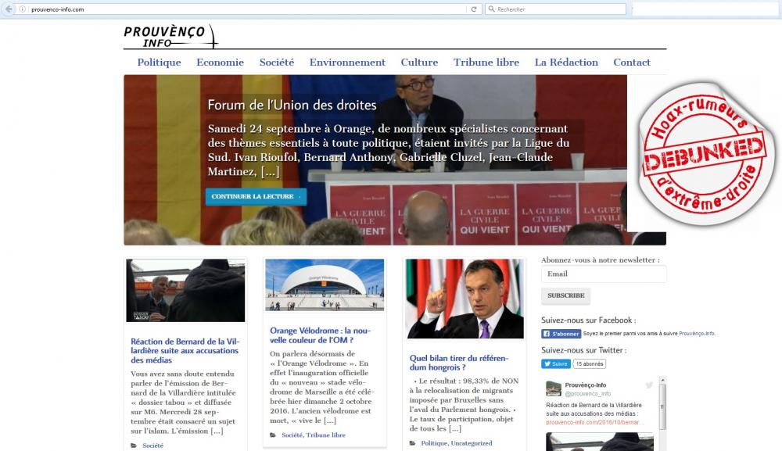This screenshot has width=782, height=451.
Task: Click the Twitter feed scrollbar thumb
Action: [x=662, y=406]
